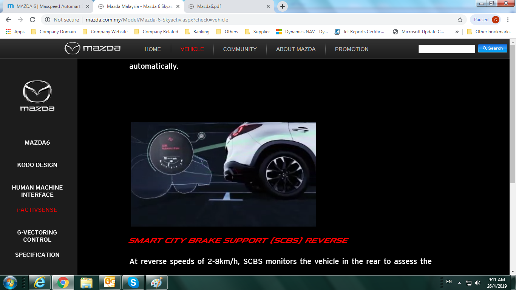Open the HOME menu item
The image size is (516, 290).
tap(153, 49)
